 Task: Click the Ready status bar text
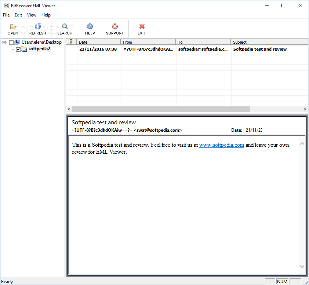tap(7, 282)
